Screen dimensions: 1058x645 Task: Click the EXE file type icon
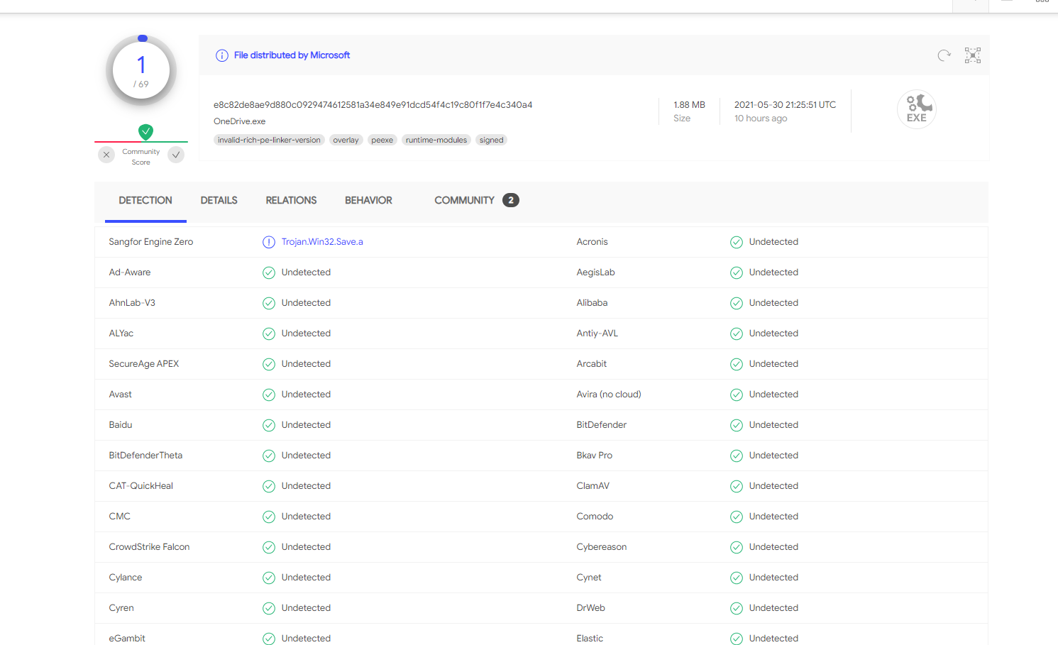916,109
